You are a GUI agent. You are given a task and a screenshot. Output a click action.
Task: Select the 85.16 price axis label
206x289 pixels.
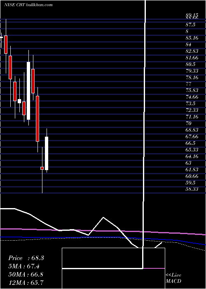(x=192, y=38)
